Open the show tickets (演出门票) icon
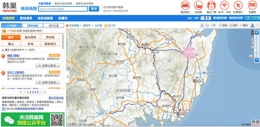Image resolution: width=260 pixels, height=127 pixels. click(211, 5)
